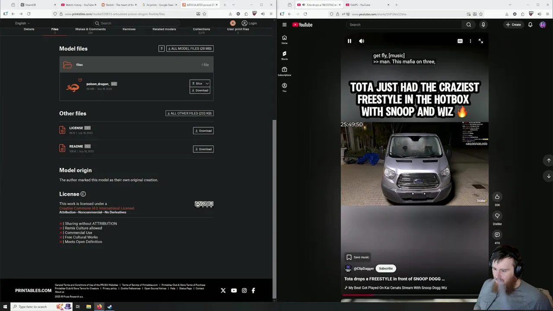Viewport: 553px width, 311px height.
Task: Switch to the Reddit browser tab
Action: [119, 5]
